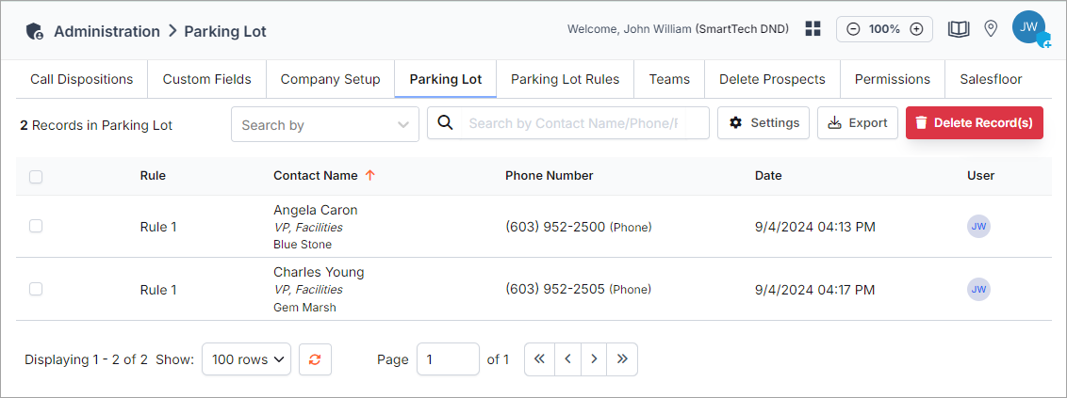Open the Parking Lot Rules tab

tap(566, 79)
